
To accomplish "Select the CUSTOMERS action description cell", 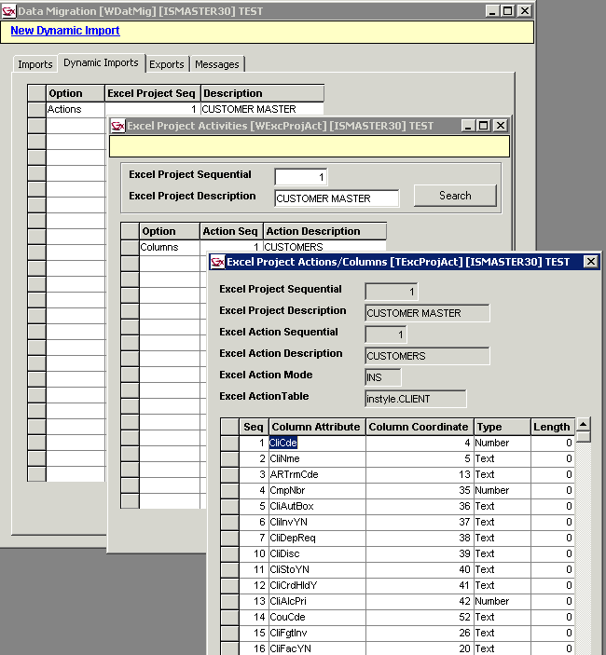I will 324,247.
